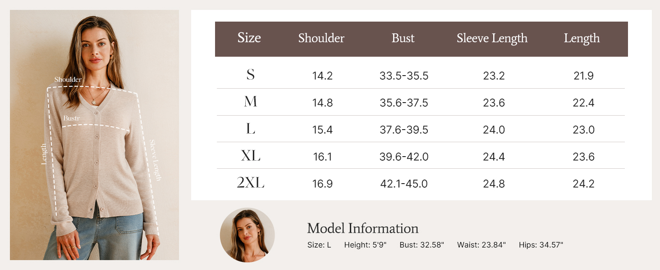
Task: Select the S size row label
Action: [251, 75]
